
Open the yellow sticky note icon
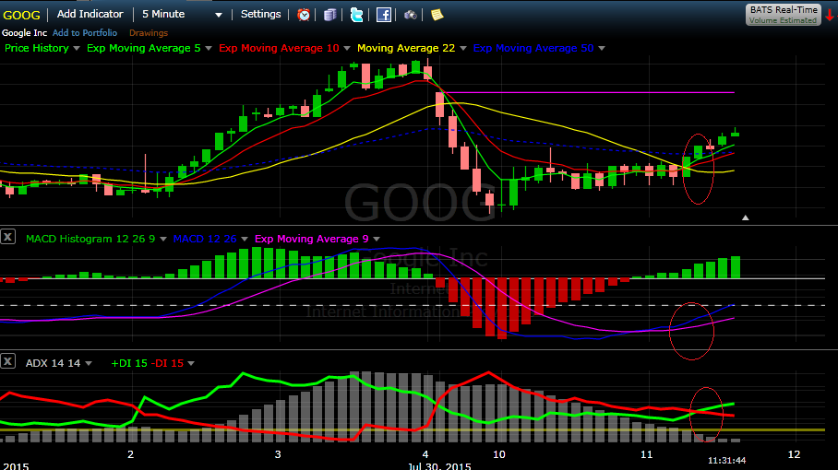pos(437,15)
